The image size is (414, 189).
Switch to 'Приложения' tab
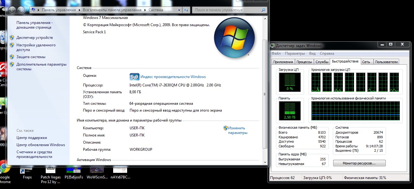click(x=283, y=62)
